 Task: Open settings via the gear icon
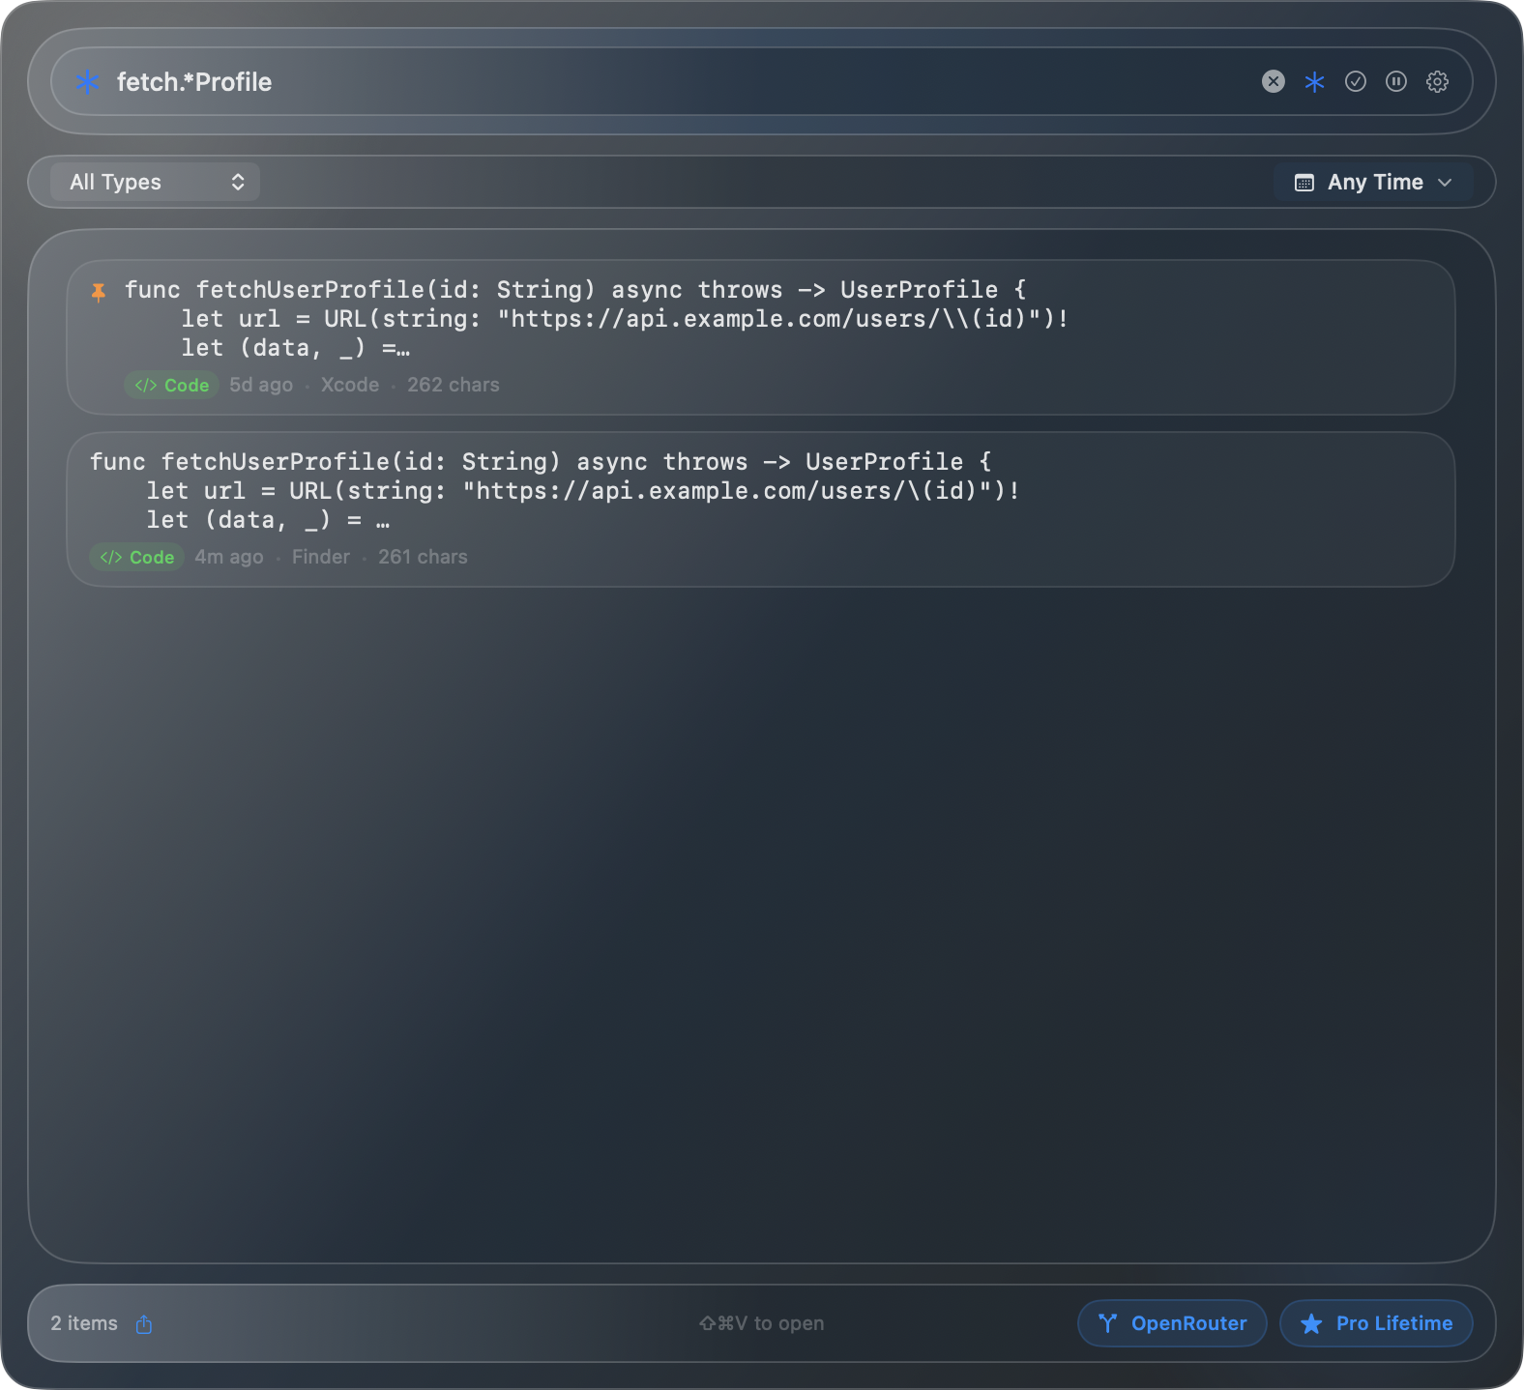pyautogui.click(x=1438, y=81)
